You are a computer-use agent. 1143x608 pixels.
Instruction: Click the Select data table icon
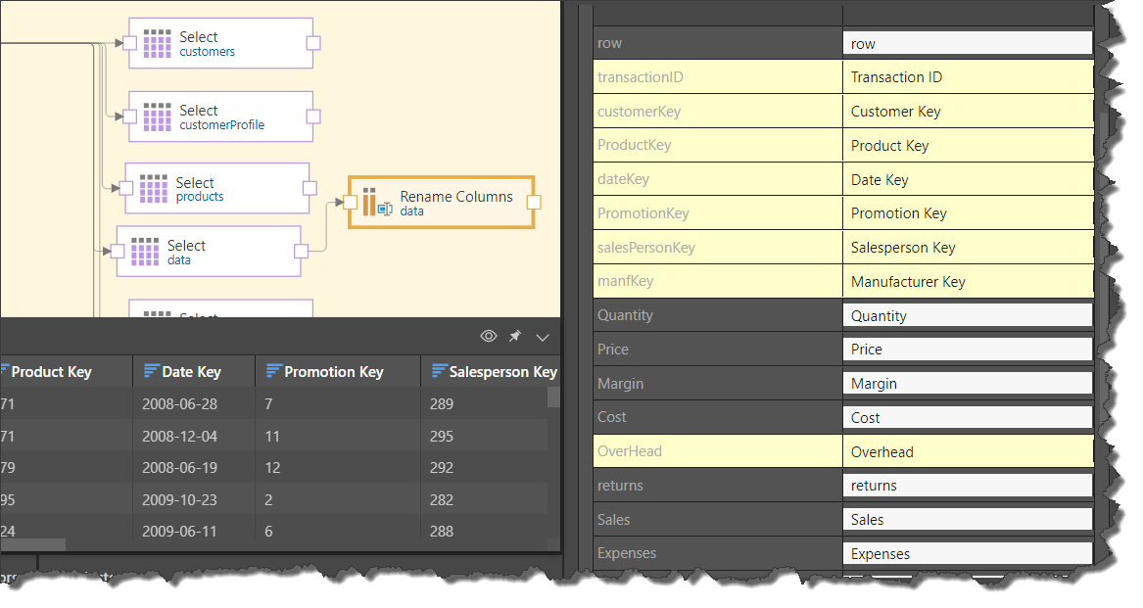click(145, 252)
